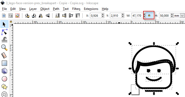
Task: Rotate selection 90 degrees clockwise
Action: point(34,16)
